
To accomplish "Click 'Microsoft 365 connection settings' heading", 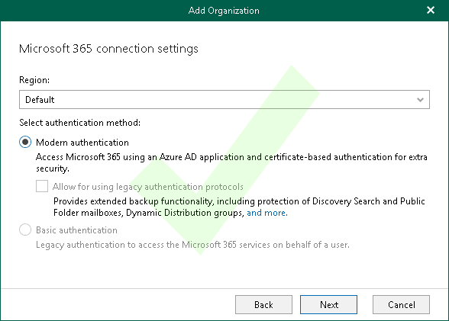I will (108, 49).
